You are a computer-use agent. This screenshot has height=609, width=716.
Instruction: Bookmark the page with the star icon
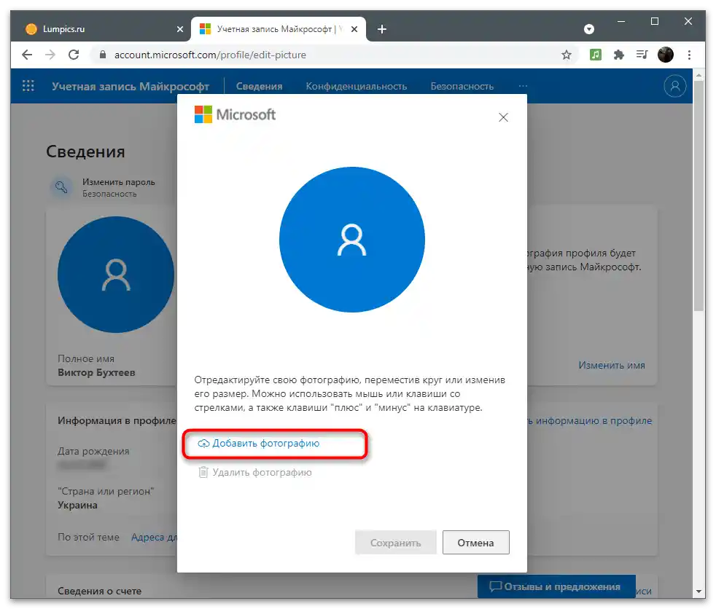(567, 55)
